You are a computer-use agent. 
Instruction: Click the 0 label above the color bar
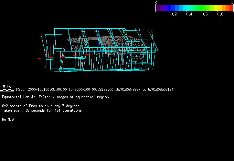[x=156, y=2]
